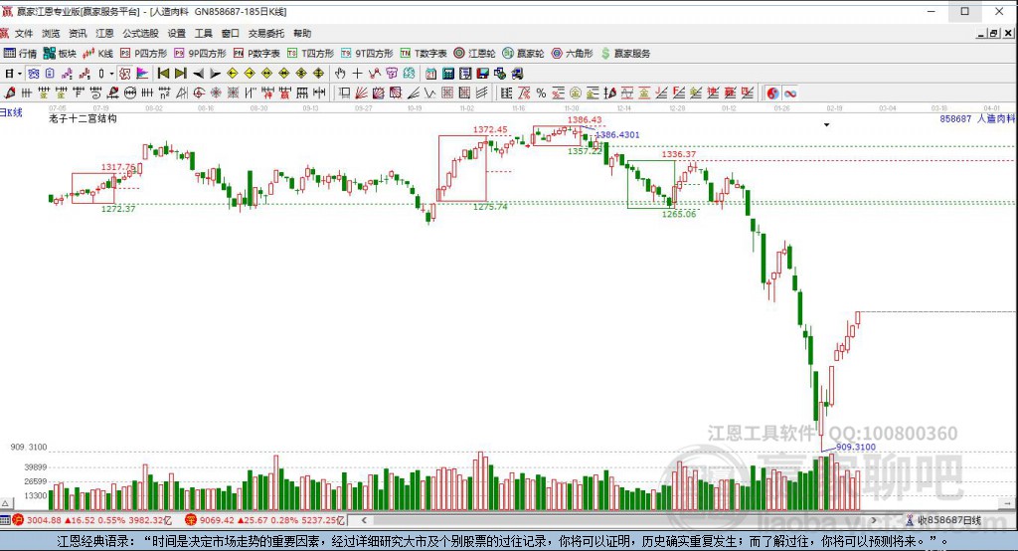Click the save disk icon
1018x551 pixels.
(482, 74)
